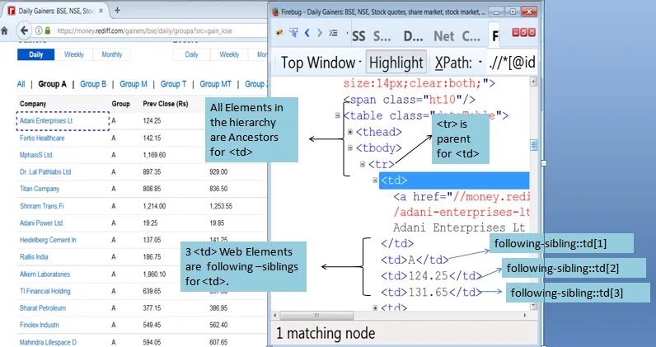
Task: Select the Weekly tab in losers section
Action: (x=229, y=54)
